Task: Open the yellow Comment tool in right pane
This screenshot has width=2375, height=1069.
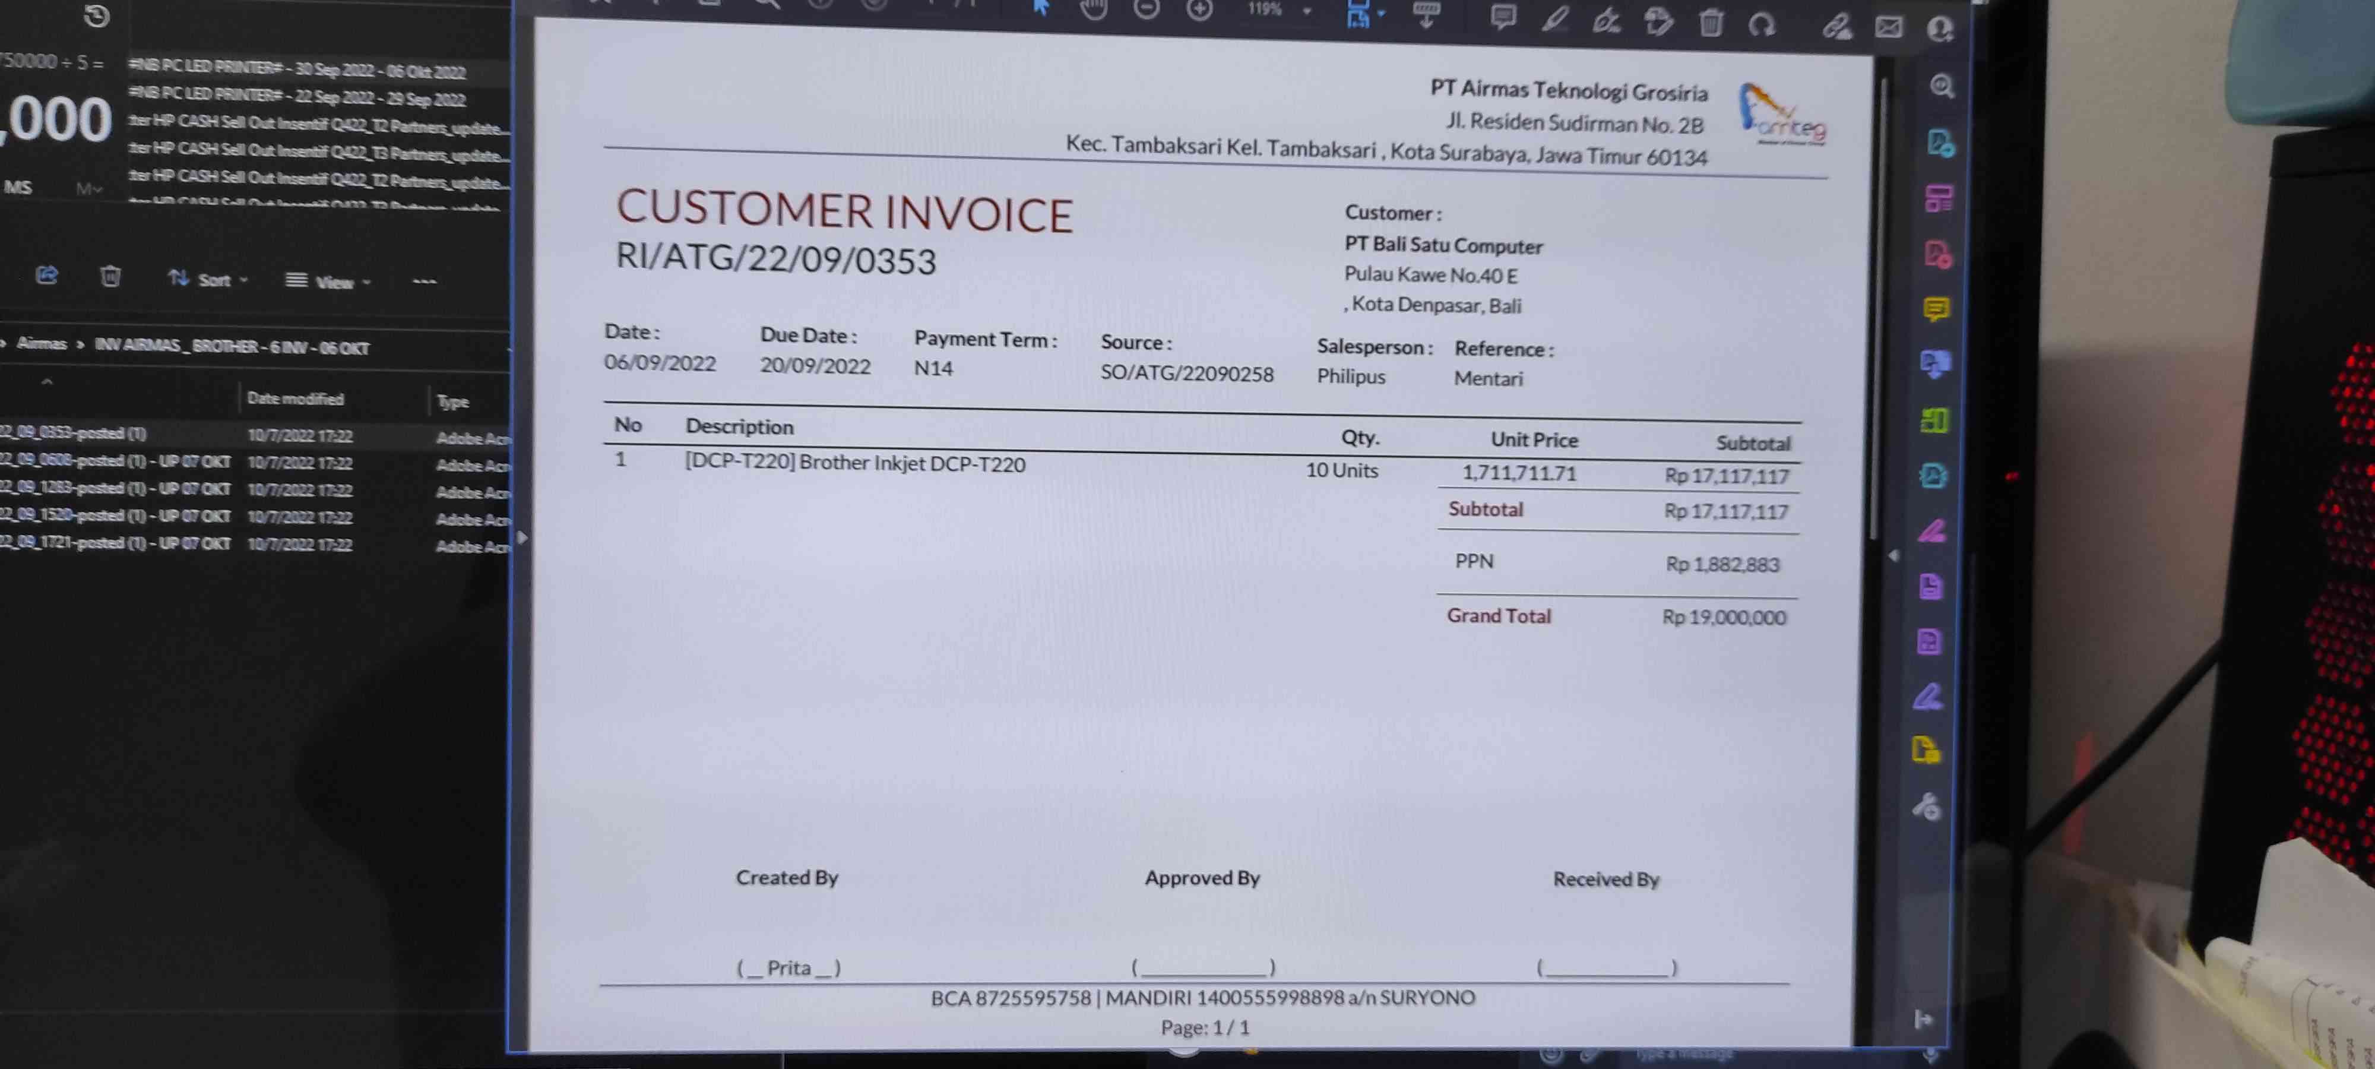Action: click(1936, 309)
